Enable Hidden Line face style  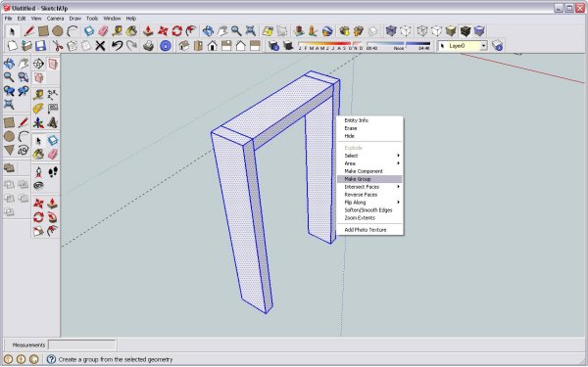(x=436, y=30)
